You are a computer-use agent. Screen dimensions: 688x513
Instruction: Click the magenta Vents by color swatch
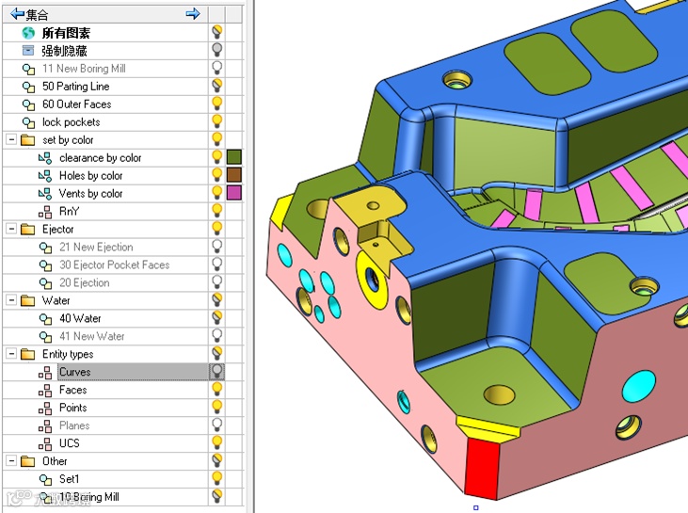coord(234,193)
